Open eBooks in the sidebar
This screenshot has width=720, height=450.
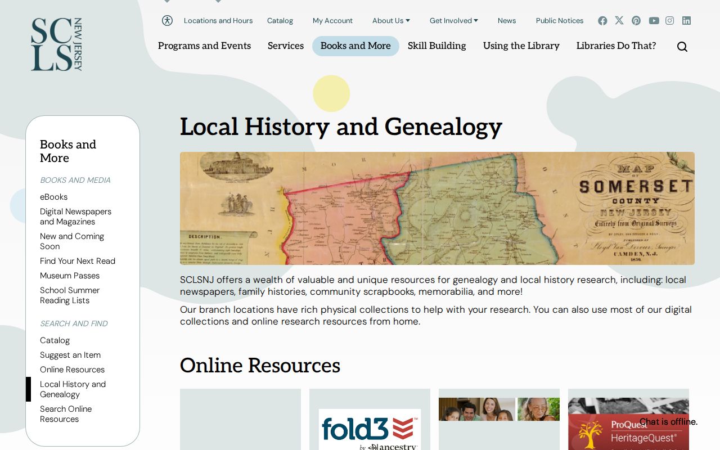pos(54,197)
